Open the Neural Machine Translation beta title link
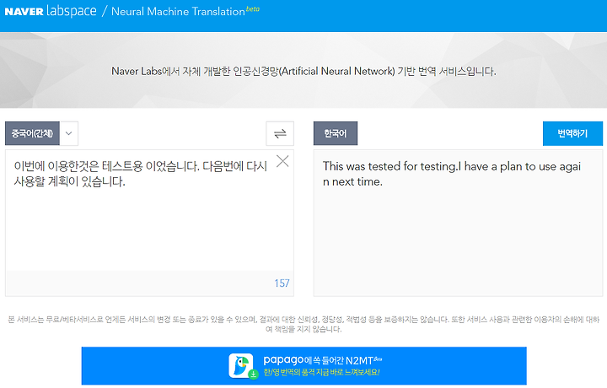607x388 pixels. coord(185,11)
